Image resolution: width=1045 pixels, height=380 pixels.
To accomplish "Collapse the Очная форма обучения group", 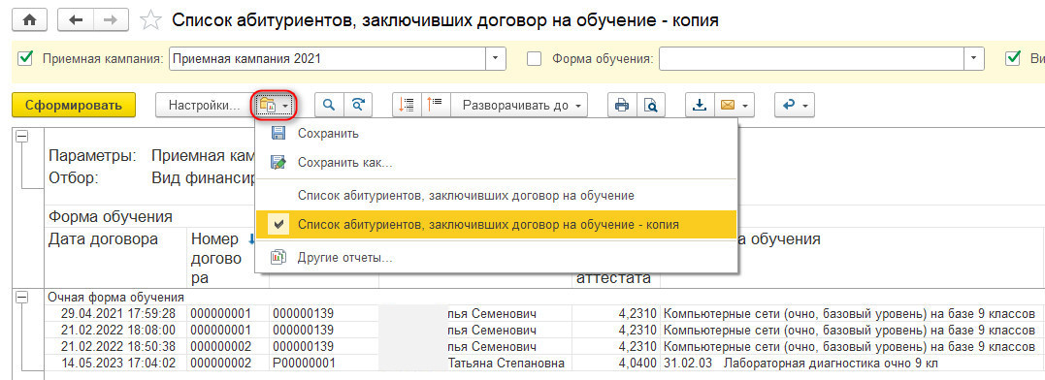I will click(x=22, y=299).
